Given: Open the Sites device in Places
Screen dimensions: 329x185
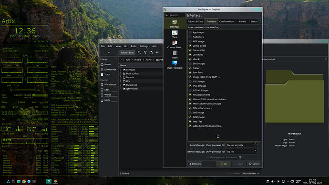Looking at the screenshot, I should point(109,90).
